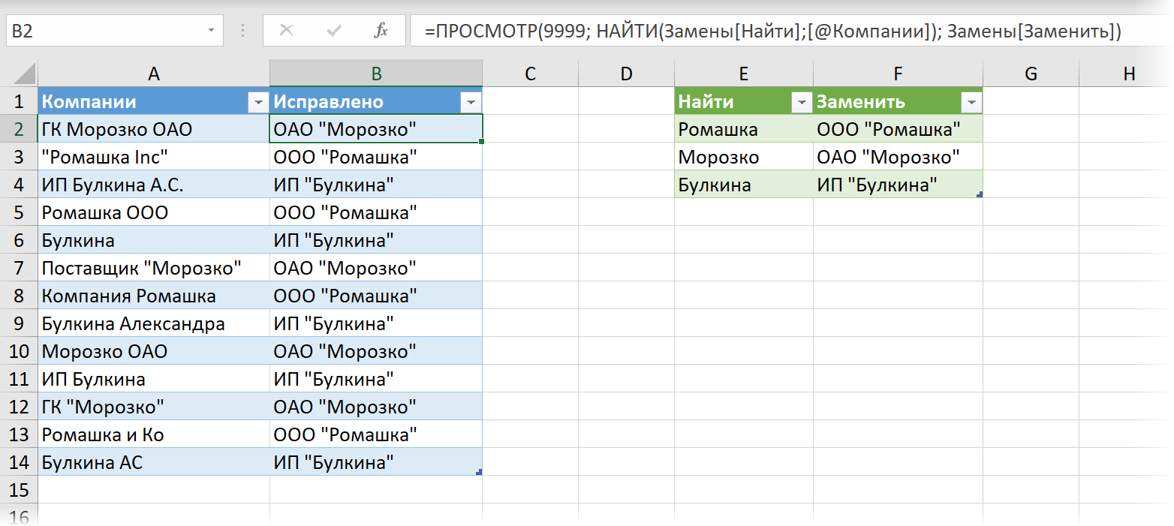Select column B header

376,74
